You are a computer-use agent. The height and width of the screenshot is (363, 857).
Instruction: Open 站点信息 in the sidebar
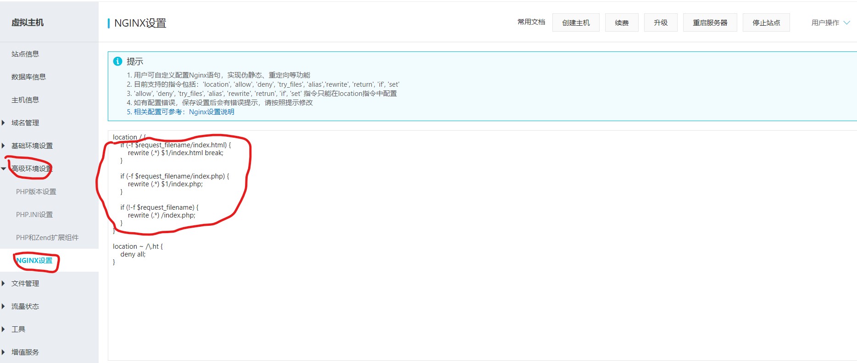[x=25, y=54]
